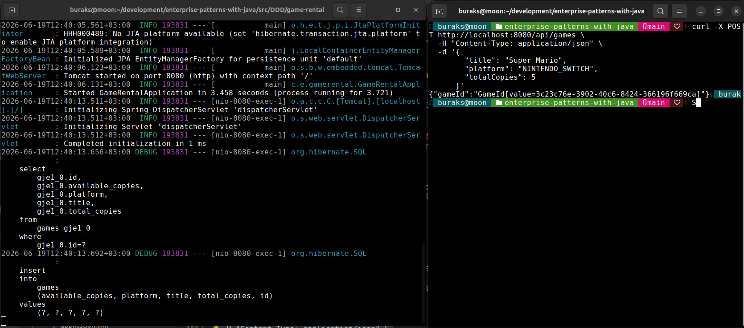Click 'gje1_0.available_copies,' column line
744x328 pixels.
click(x=90, y=186)
